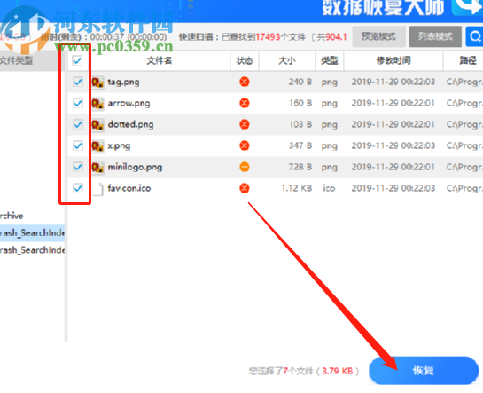Sort by 大小 column header
This screenshot has width=483, height=393.
click(x=287, y=60)
